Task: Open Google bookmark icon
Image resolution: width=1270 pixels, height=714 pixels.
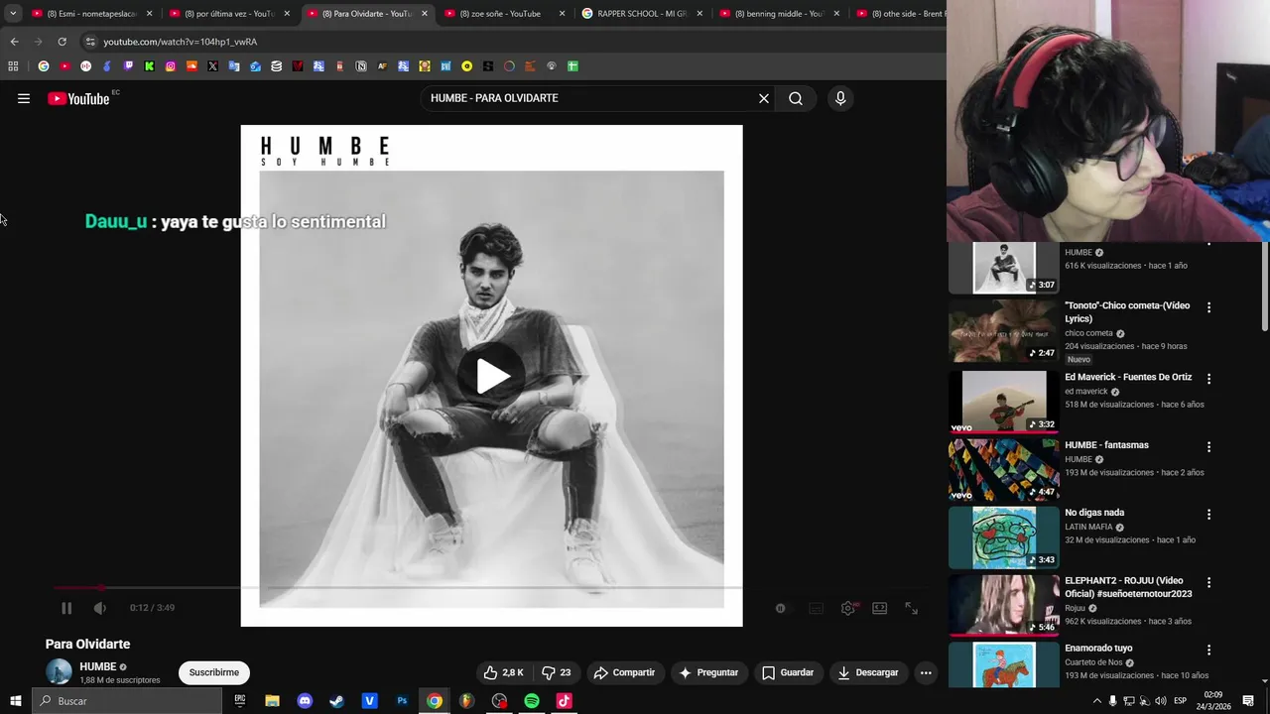Action: pyautogui.click(x=44, y=66)
